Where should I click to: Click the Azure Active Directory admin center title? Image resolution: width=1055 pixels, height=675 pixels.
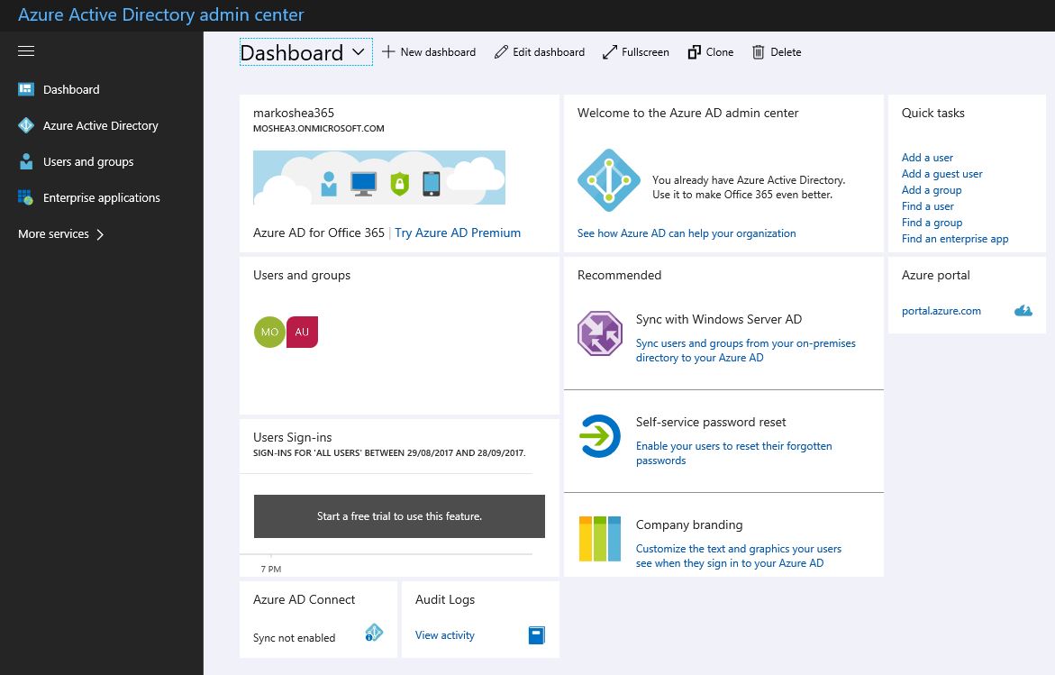[160, 14]
